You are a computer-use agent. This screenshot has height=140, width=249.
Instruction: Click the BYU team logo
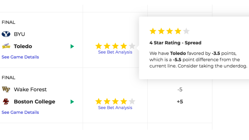click(6, 34)
